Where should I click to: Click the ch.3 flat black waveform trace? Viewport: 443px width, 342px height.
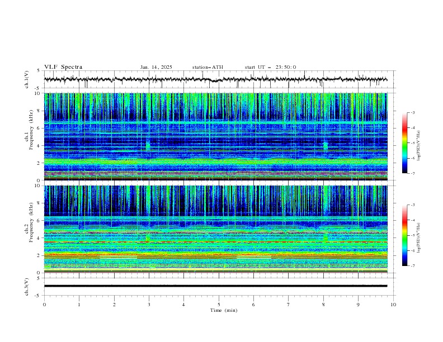(x=215, y=286)
